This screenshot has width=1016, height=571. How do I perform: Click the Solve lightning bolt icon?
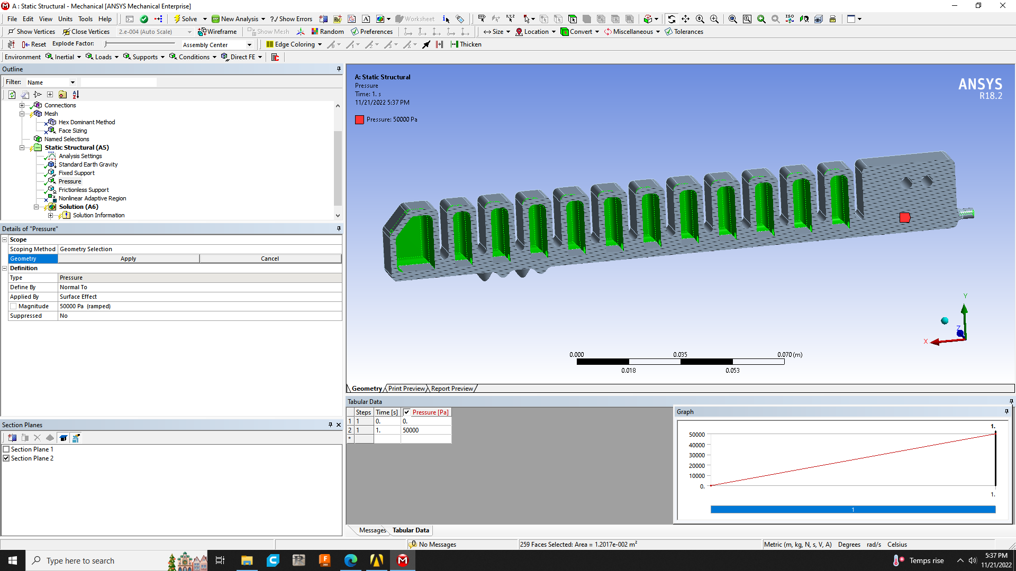click(177, 19)
